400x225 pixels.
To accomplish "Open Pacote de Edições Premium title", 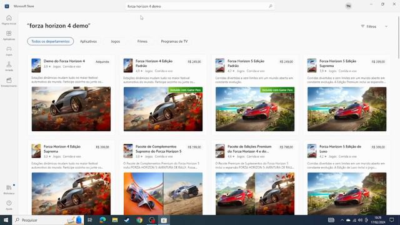I will tap(249, 149).
